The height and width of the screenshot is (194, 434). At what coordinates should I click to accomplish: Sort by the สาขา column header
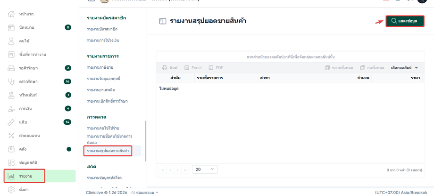pyautogui.click(x=290, y=78)
